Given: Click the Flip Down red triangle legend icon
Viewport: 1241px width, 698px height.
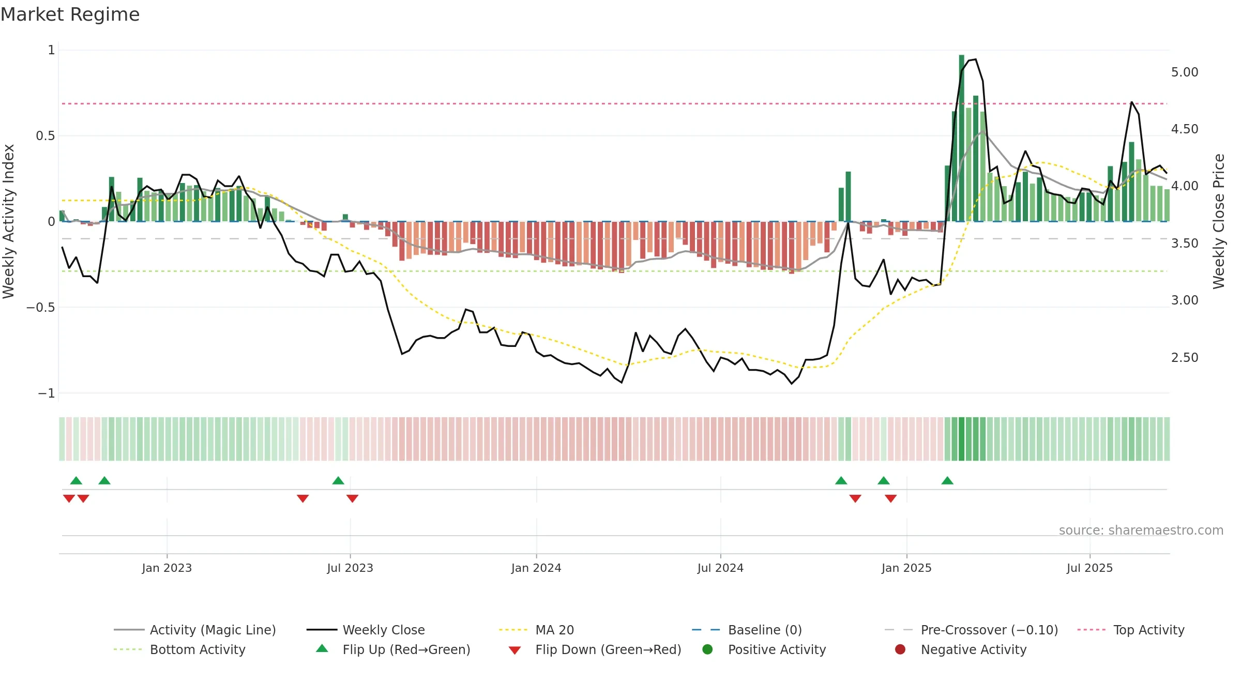Looking at the screenshot, I should click(x=514, y=650).
